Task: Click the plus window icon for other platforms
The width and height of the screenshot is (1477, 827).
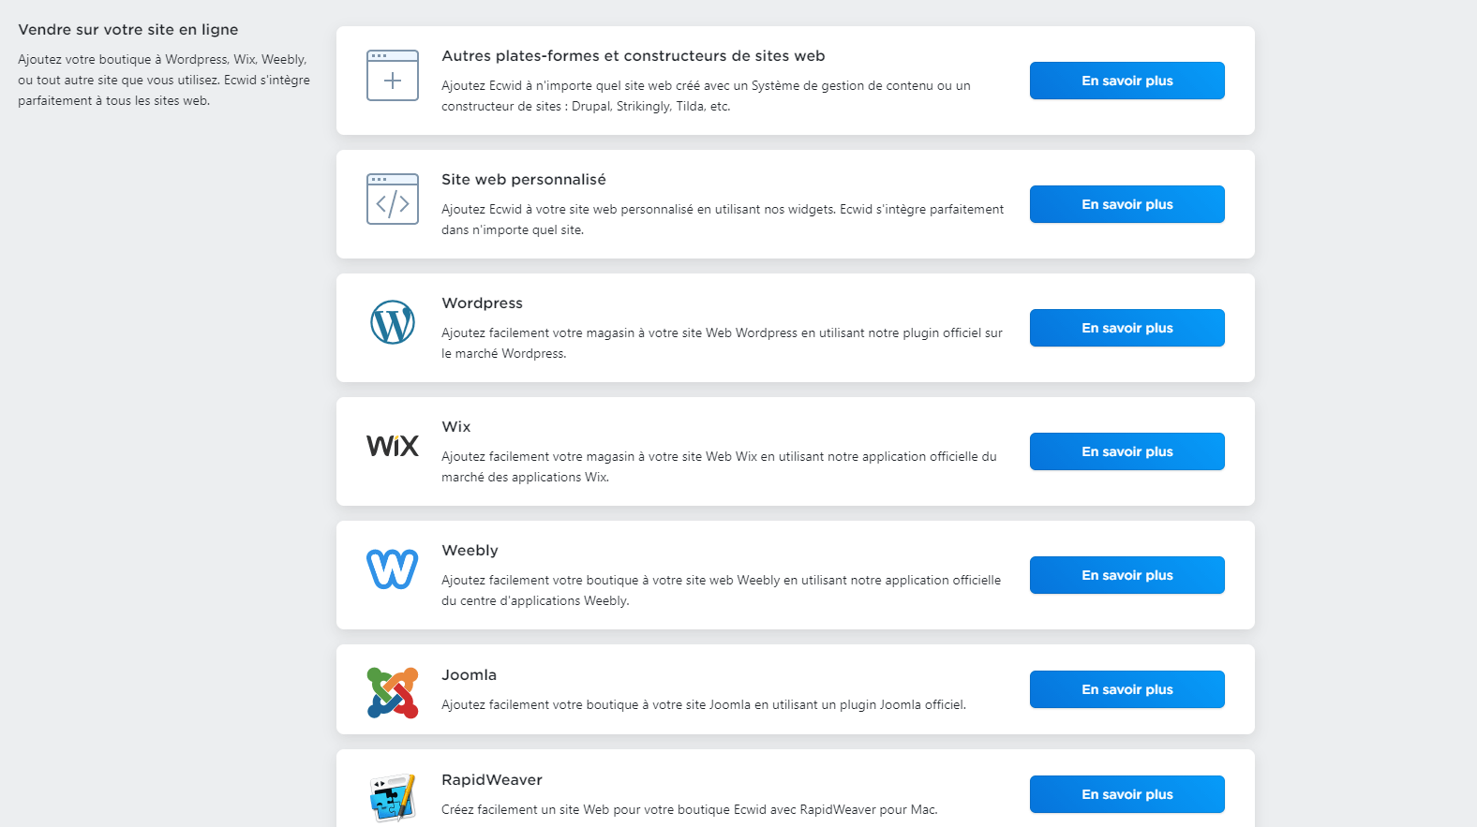Action: 392,76
